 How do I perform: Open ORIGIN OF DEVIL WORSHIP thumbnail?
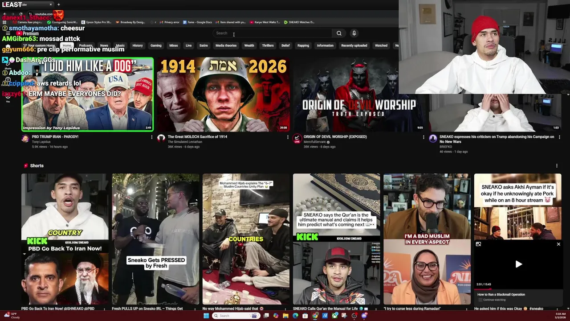coord(359,94)
